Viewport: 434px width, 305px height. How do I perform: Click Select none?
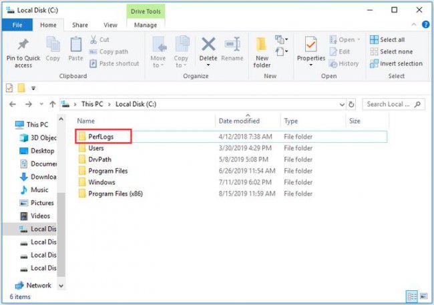click(391, 52)
